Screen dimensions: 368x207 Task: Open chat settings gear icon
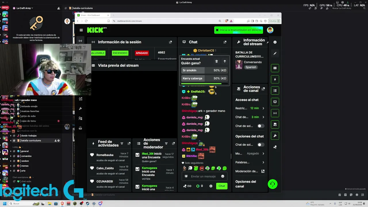(211, 186)
